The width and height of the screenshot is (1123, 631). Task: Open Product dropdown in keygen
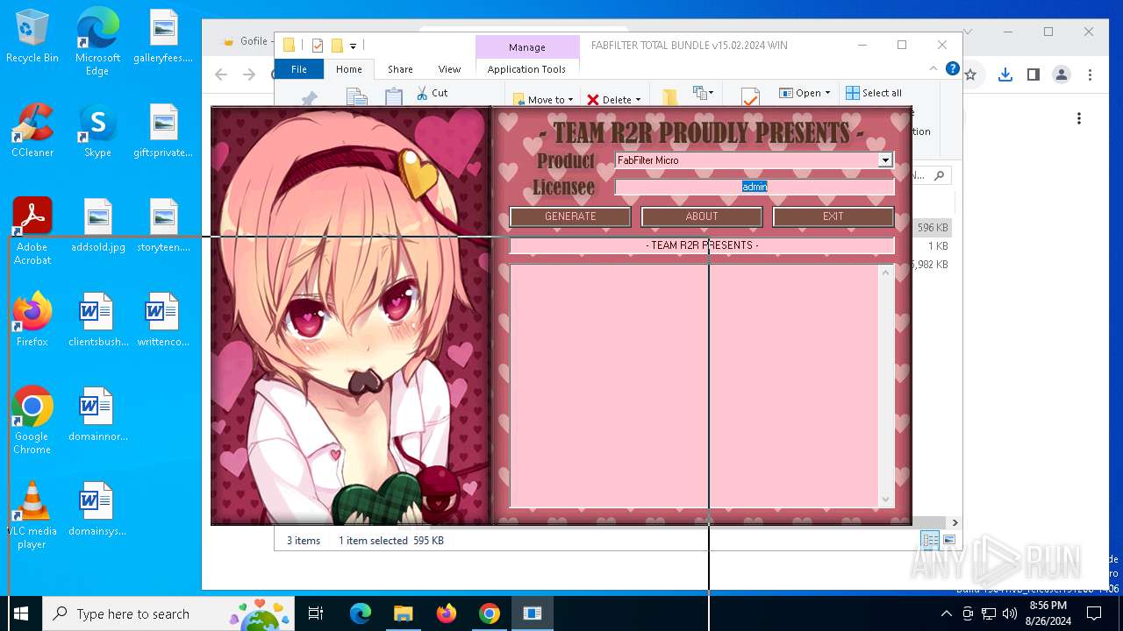[x=885, y=160]
